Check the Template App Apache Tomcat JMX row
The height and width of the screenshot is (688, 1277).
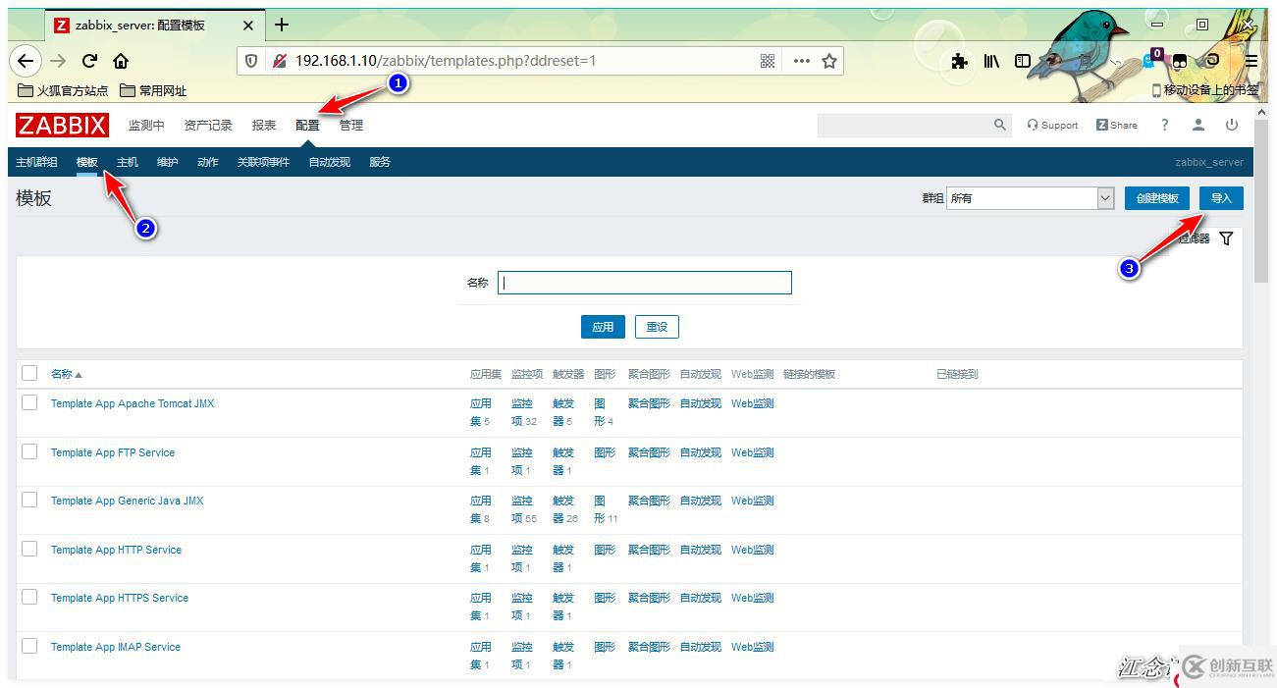(29, 402)
